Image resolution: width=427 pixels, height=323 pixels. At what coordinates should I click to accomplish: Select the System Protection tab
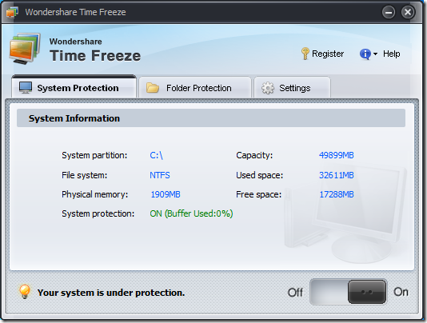pyautogui.click(x=74, y=86)
